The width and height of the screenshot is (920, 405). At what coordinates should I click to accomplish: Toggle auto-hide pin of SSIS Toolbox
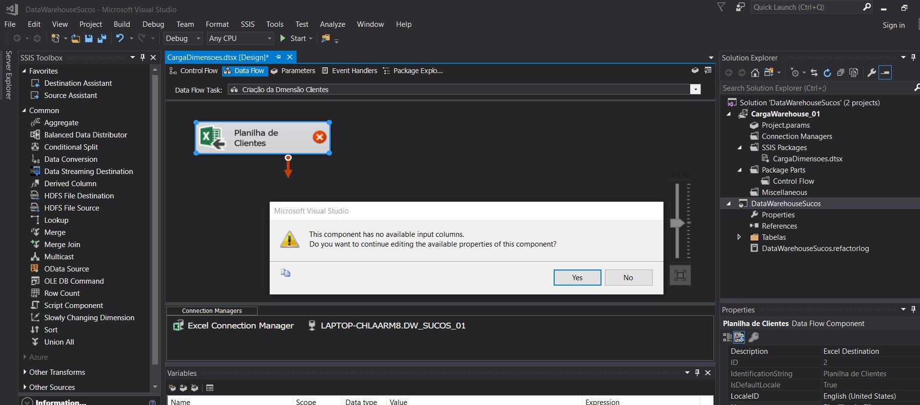pos(142,58)
